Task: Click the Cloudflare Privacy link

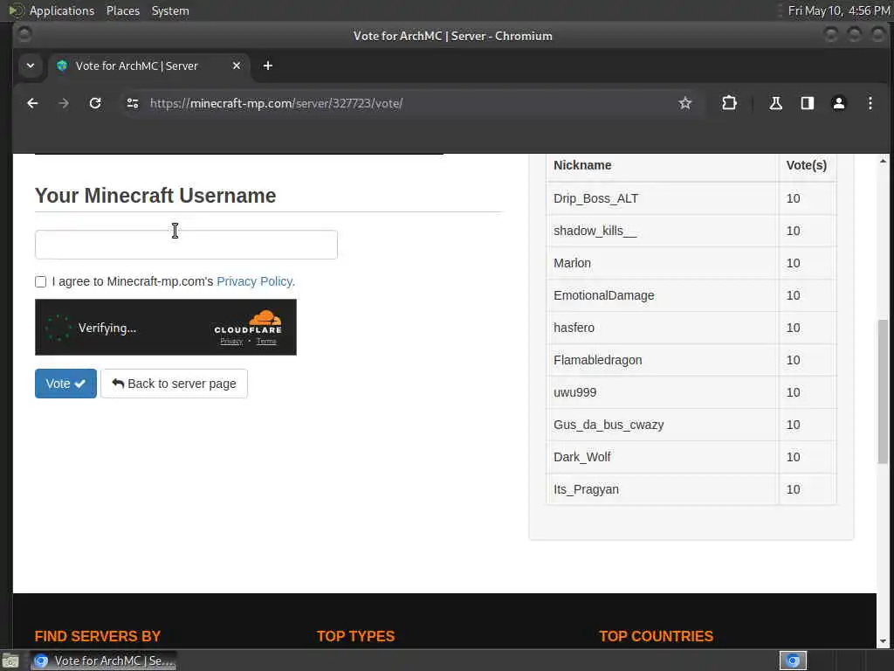Action: [231, 342]
